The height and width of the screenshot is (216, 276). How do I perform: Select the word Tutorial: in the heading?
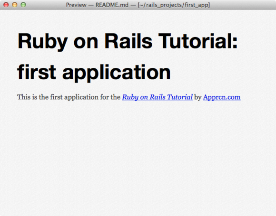click(x=198, y=41)
